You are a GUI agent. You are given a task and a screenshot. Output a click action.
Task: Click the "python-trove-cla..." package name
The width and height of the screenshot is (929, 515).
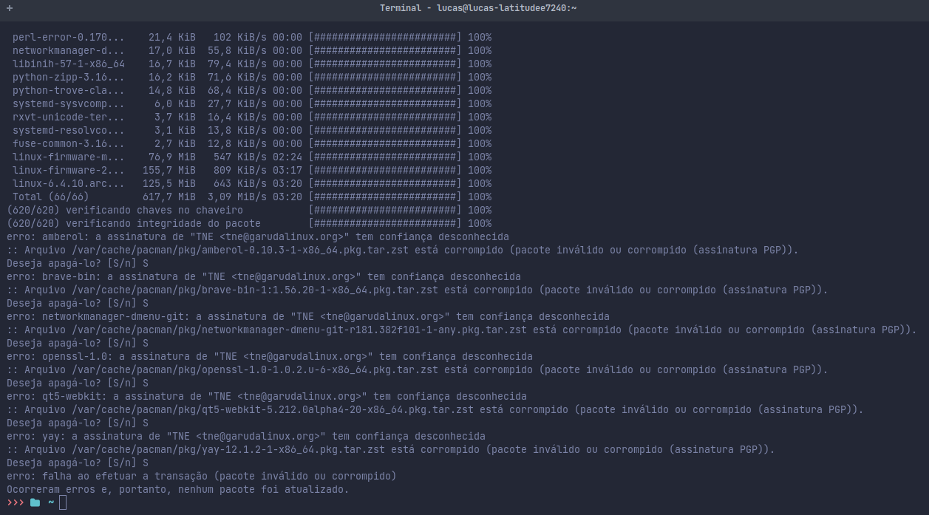pyautogui.click(x=68, y=90)
